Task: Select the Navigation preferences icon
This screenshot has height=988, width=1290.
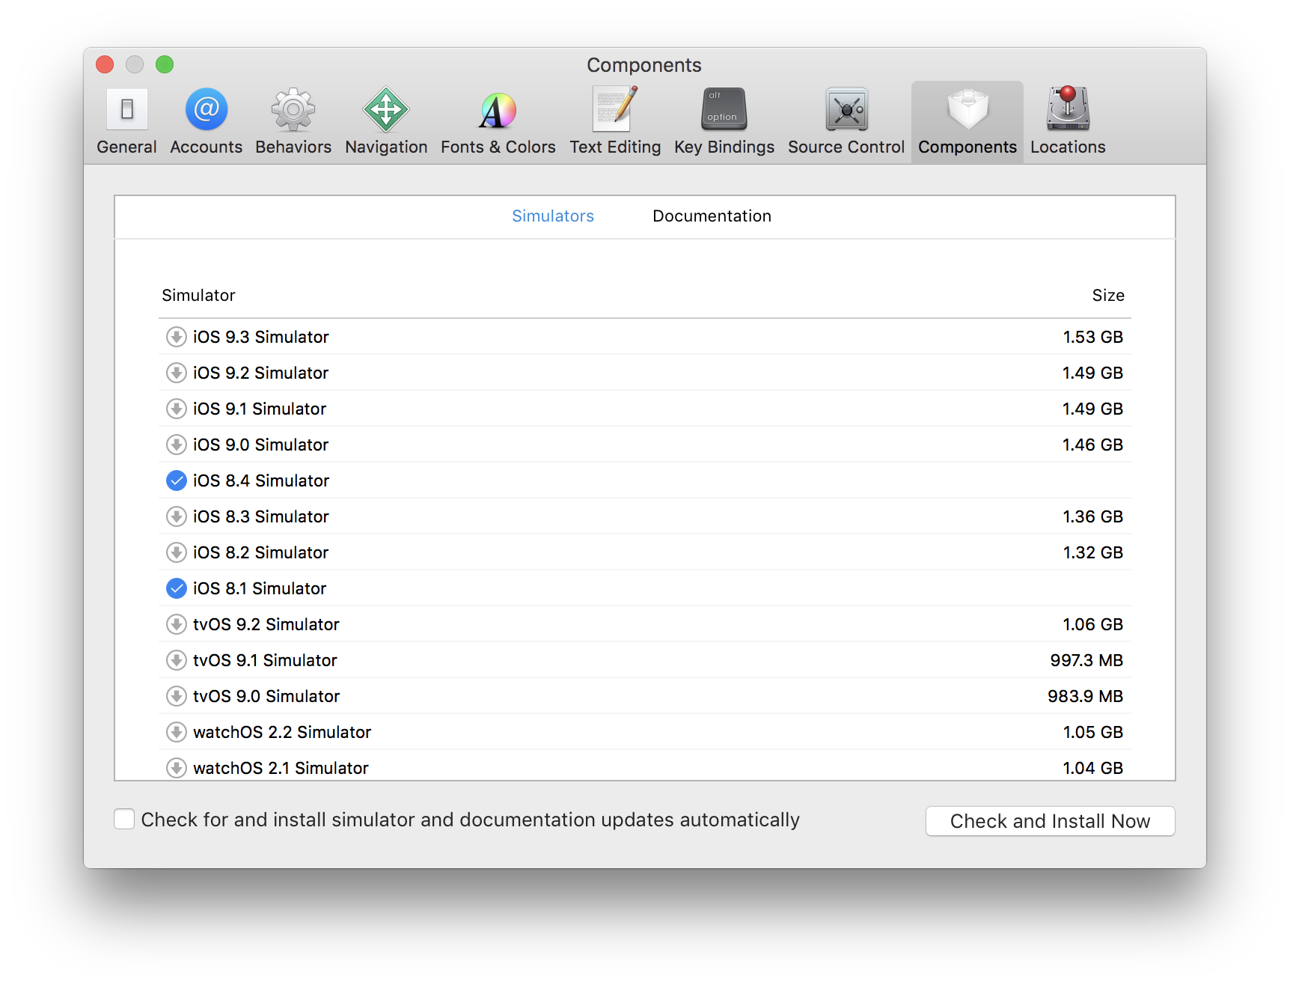Action: pyautogui.click(x=386, y=121)
